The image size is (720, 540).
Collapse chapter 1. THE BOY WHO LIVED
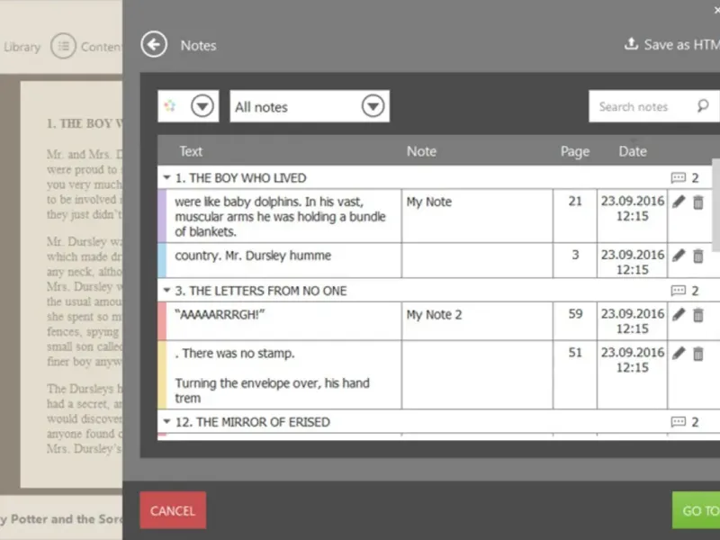click(166, 177)
